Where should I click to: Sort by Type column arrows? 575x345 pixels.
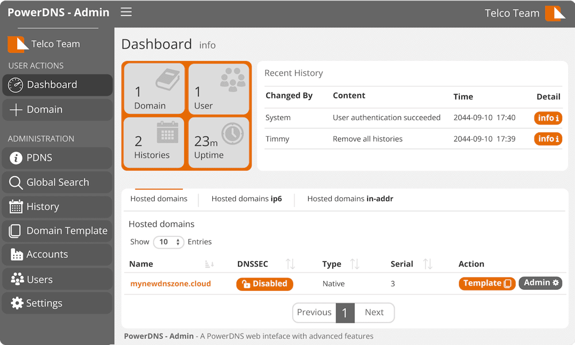click(355, 263)
